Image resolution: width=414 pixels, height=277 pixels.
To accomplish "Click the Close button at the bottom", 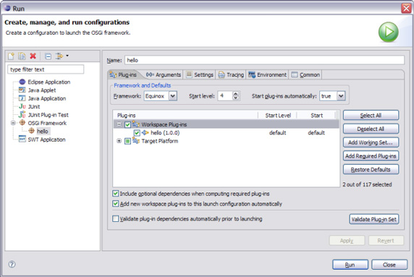I will (x=389, y=265).
